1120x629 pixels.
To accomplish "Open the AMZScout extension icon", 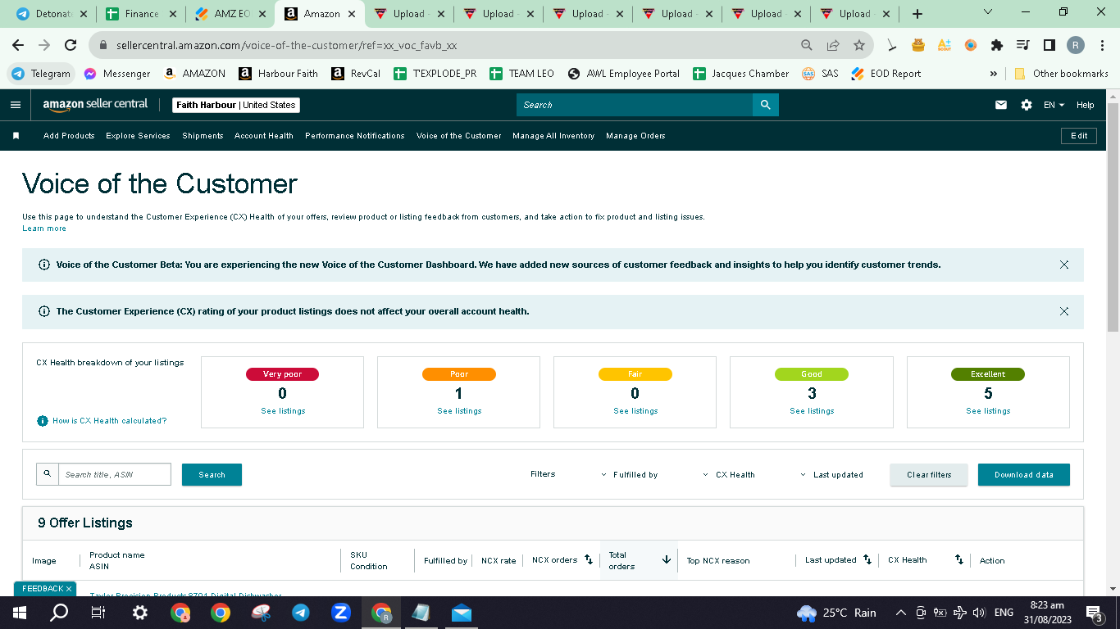I will [x=944, y=45].
